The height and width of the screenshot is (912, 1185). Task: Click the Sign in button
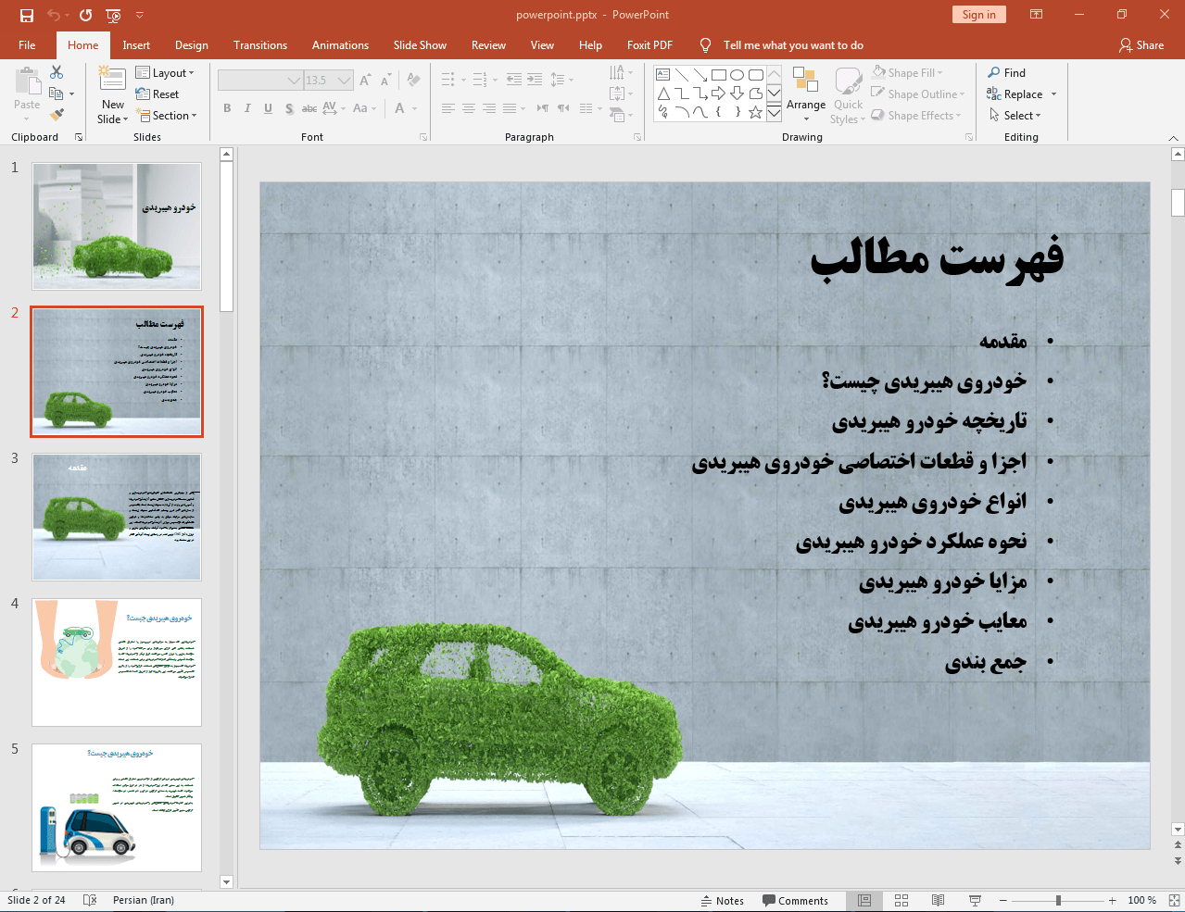tap(978, 15)
